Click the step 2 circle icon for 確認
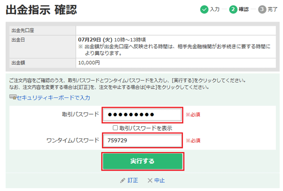 (x=233, y=9)
